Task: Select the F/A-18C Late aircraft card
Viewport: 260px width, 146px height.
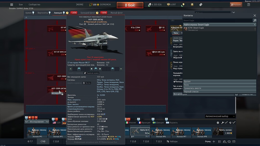Action: pyautogui.click(x=155, y=53)
